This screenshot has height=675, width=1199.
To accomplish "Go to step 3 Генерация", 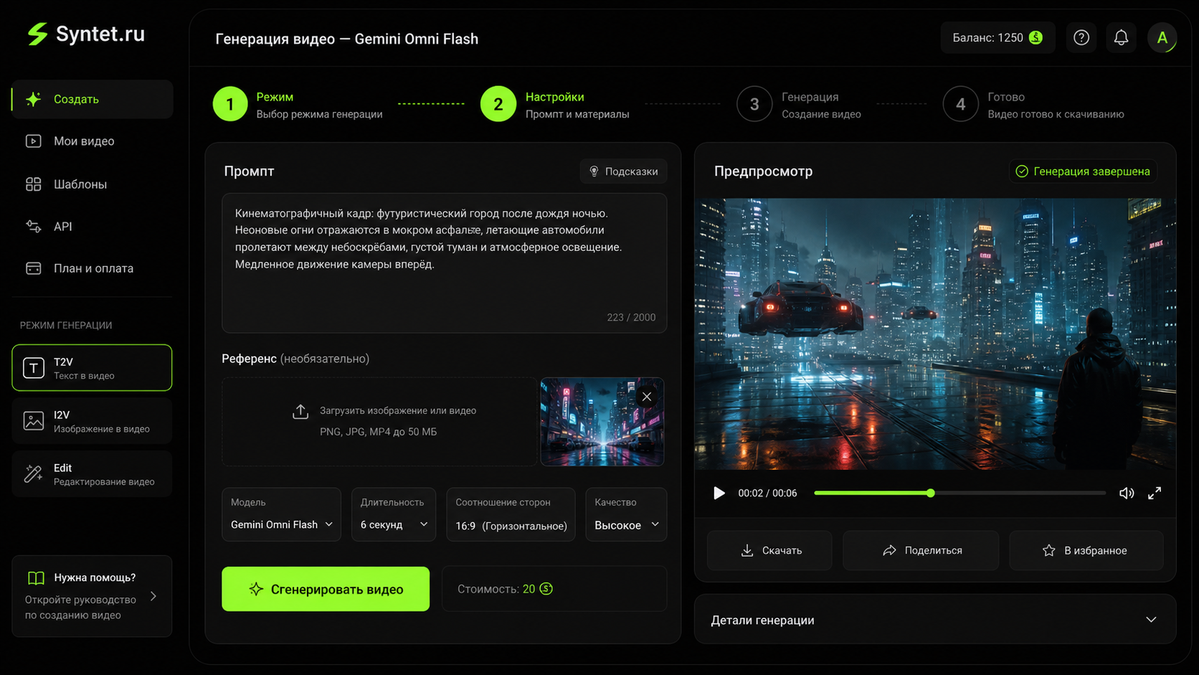I will click(x=799, y=105).
